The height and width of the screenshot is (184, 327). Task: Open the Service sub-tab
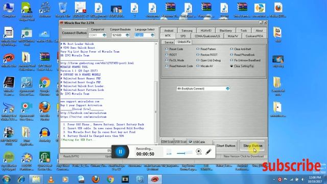coord(169,42)
